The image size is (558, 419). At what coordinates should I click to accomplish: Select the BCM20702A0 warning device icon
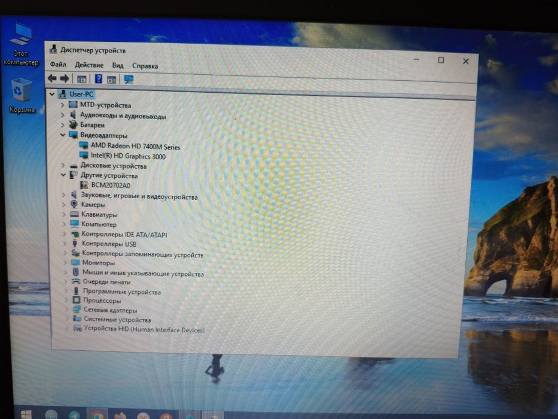click(x=84, y=185)
